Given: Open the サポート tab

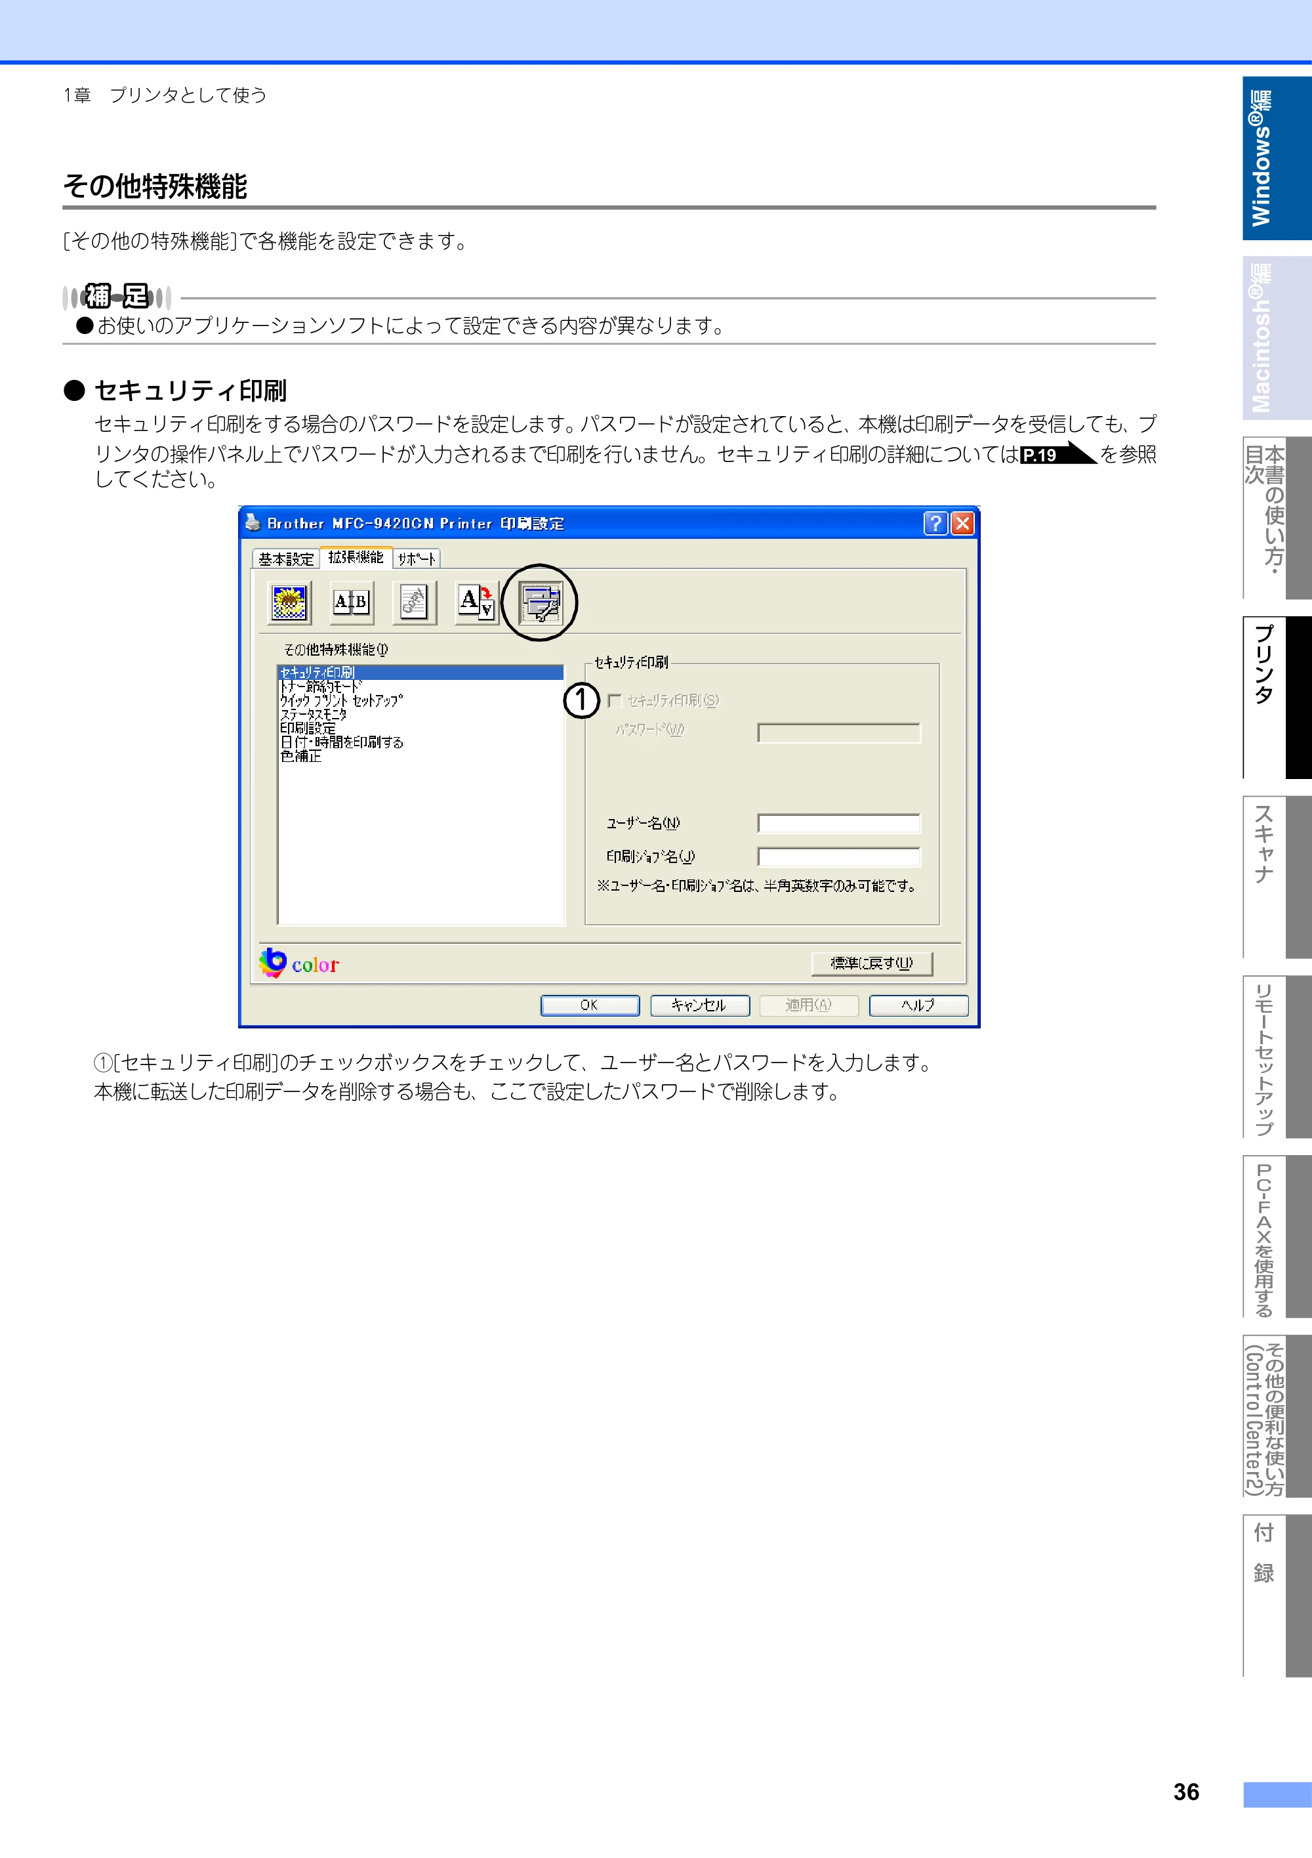Looking at the screenshot, I should tap(417, 559).
